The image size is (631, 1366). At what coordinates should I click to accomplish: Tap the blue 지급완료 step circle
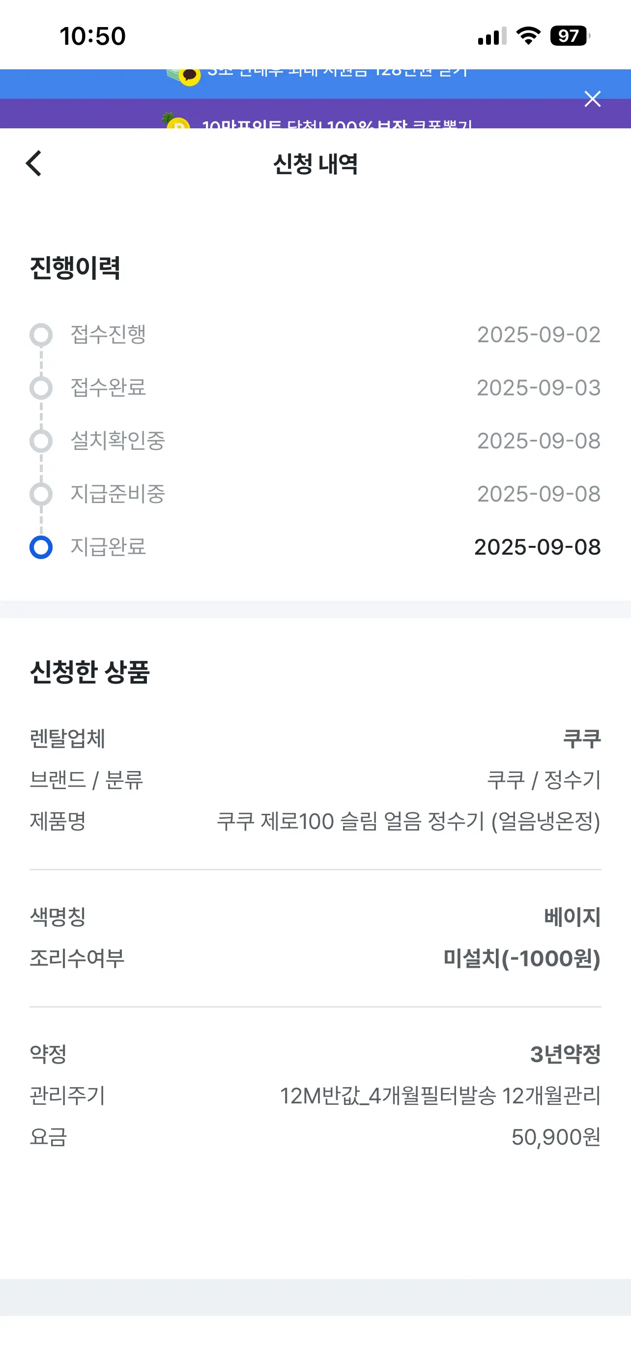point(41,547)
